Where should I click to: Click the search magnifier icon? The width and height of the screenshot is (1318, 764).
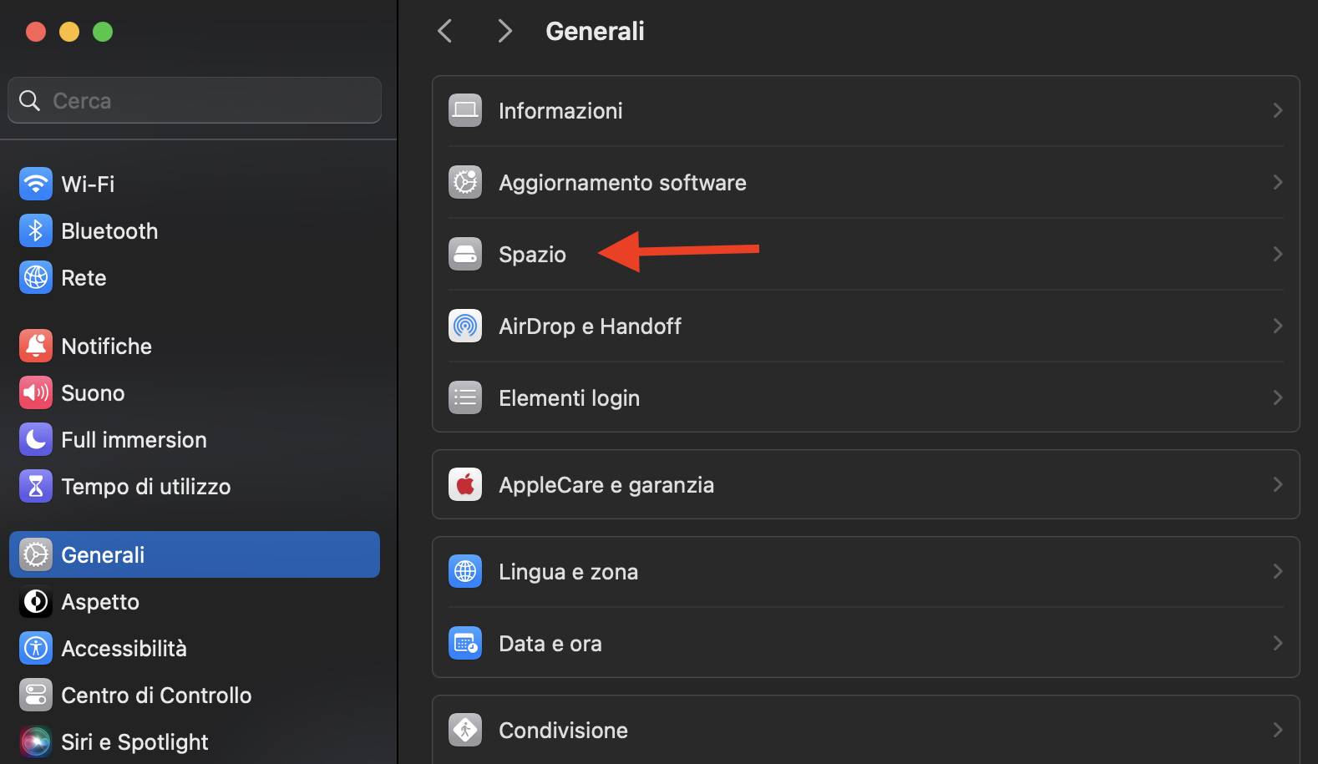point(29,100)
